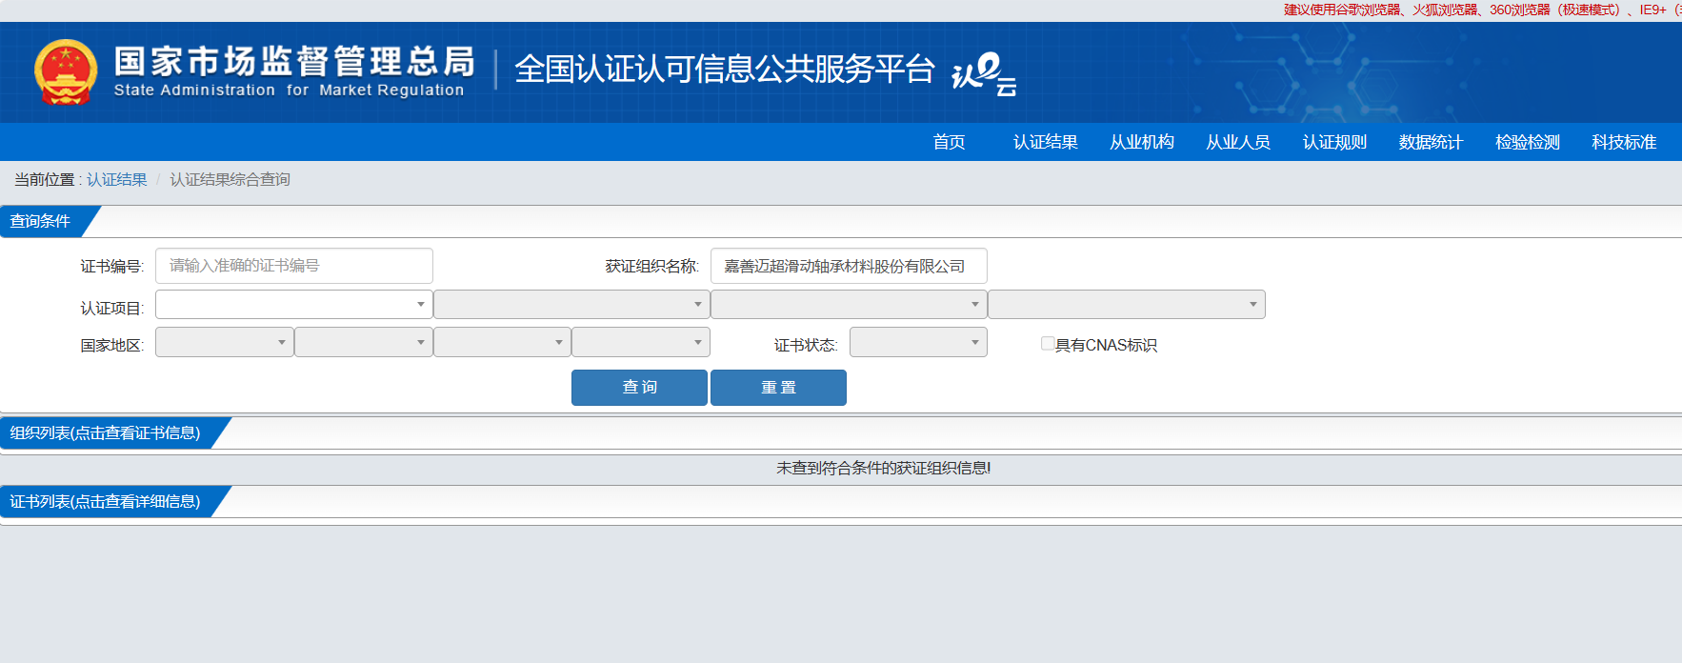Click the 获证组织名称 input field
This screenshot has height=663, width=1682.
[849, 266]
